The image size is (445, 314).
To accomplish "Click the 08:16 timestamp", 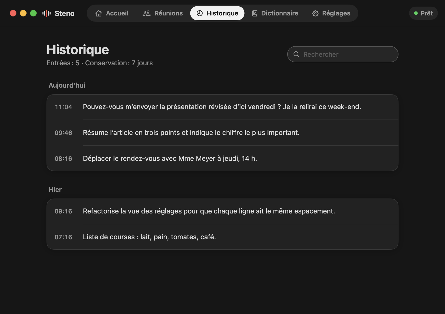I will click(x=63, y=159).
